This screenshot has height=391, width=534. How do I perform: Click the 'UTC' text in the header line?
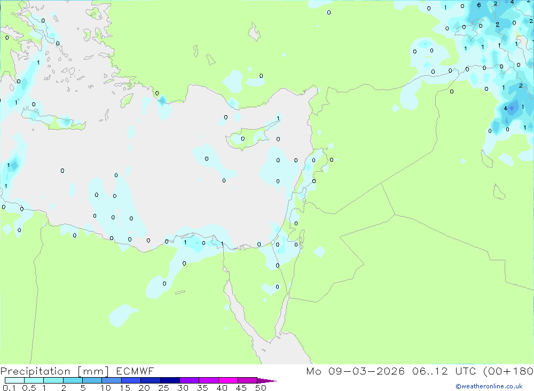[465, 371]
